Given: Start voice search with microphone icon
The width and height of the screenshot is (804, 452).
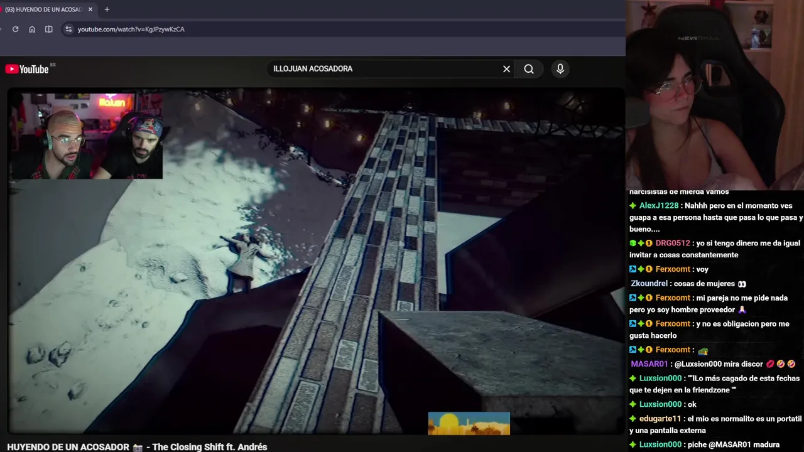Looking at the screenshot, I should coord(560,69).
